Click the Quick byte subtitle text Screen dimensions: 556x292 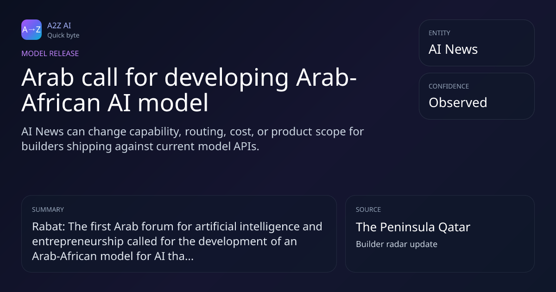pyautogui.click(x=63, y=35)
